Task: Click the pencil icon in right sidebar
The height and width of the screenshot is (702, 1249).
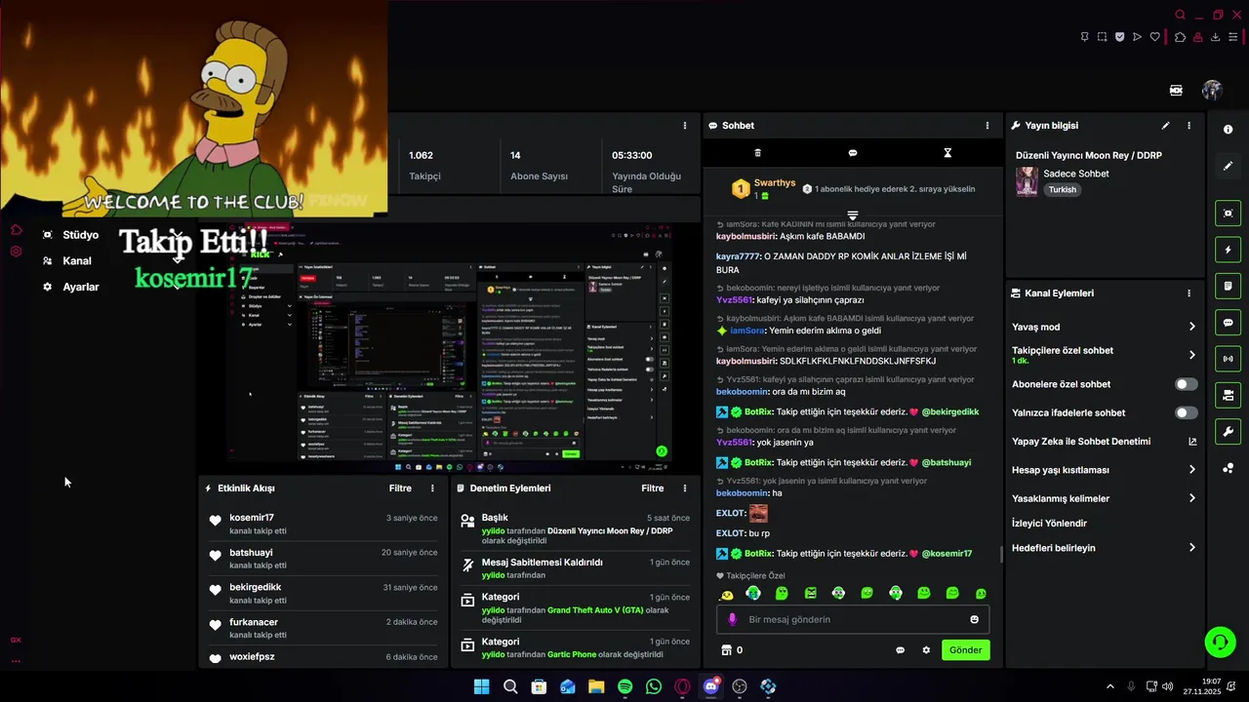Action: click(x=1228, y=167)
